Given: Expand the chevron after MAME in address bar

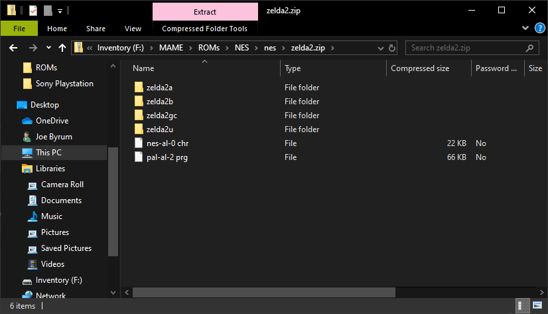Looking at the screenshot, I should coord(190,48).
